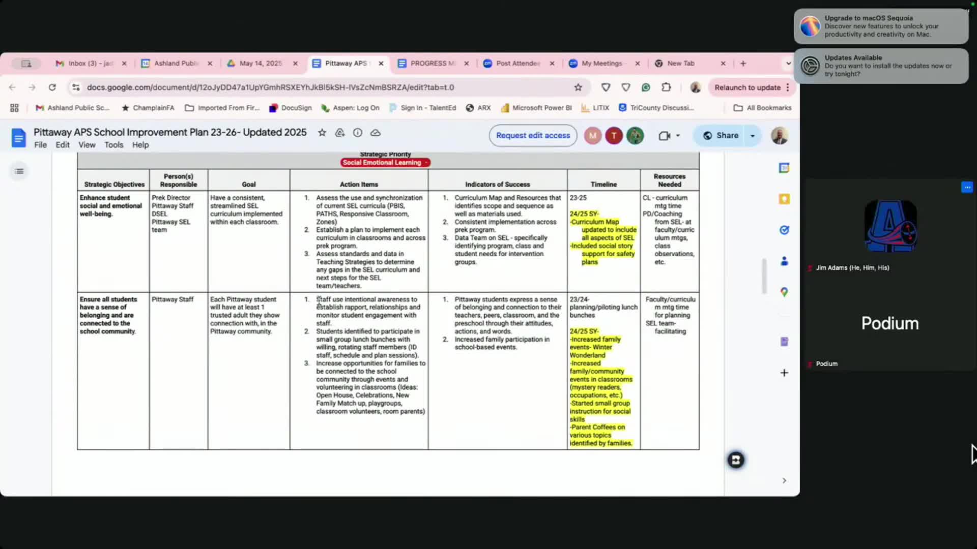Image resolution: width=977 pixels, height=549 pixels.
Task: Open the Tools menu
Action: pyautogui.click(x=113, y=145)
